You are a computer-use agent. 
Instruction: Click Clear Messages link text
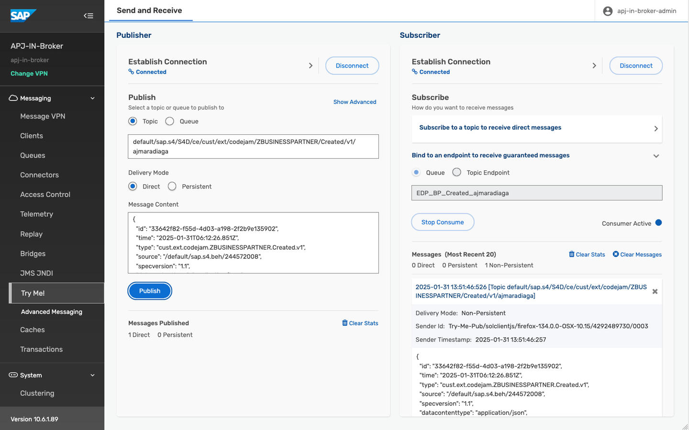click(x=641, y=254)
